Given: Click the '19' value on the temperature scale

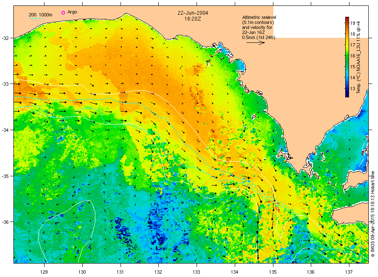Looking at the screenshot, I should [x=353, y=23].
